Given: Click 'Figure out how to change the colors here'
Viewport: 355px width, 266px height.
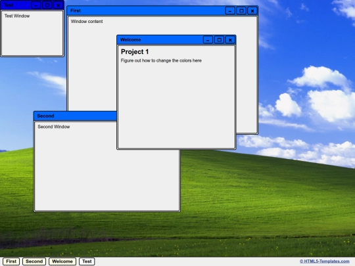Looking at the screenshot, I should 161,60.
